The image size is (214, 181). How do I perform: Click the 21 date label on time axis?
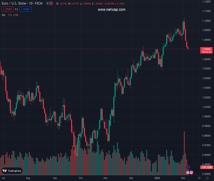200,178
